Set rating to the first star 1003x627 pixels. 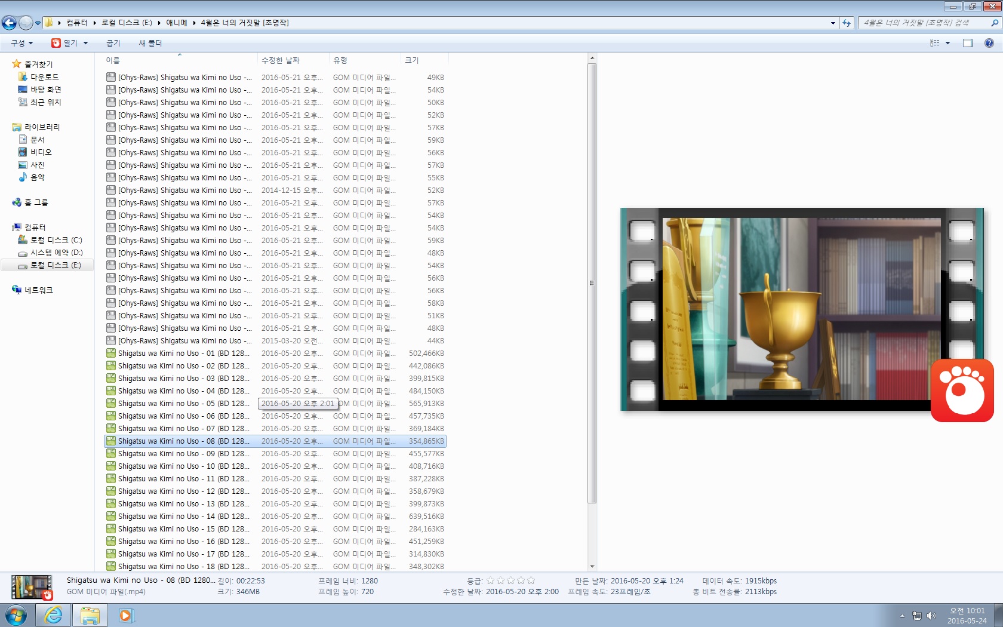(x=490, y=580)
